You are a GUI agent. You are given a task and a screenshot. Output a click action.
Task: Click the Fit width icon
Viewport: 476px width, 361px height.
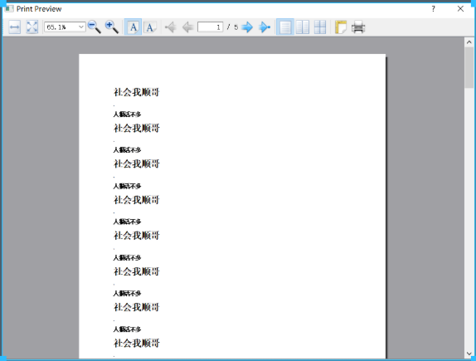point(14,27)
